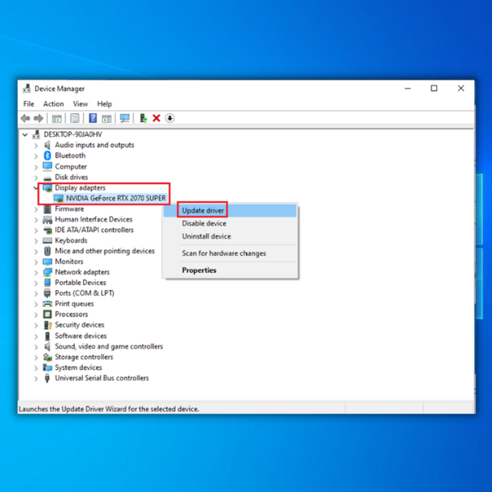Viewport: 492px width, 492px height.
Task: Collapse the Display adapters category
Action: 36,188
